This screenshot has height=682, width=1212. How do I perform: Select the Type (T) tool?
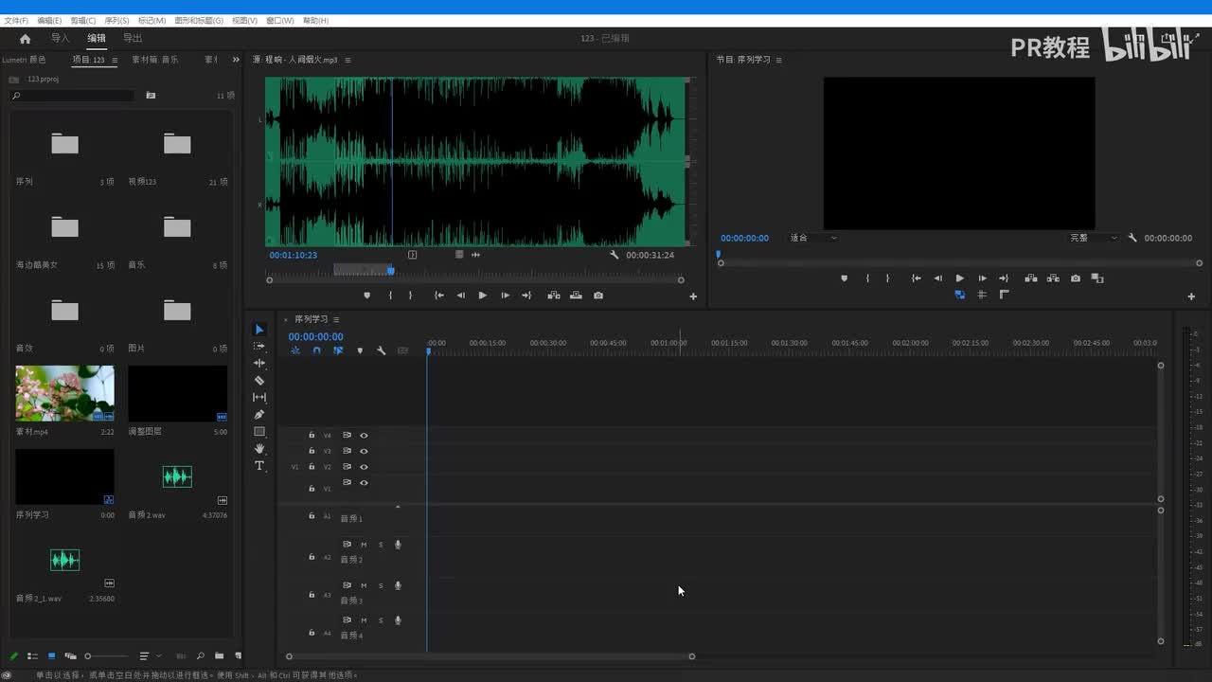pyautogui.click(x=259, y=466)
